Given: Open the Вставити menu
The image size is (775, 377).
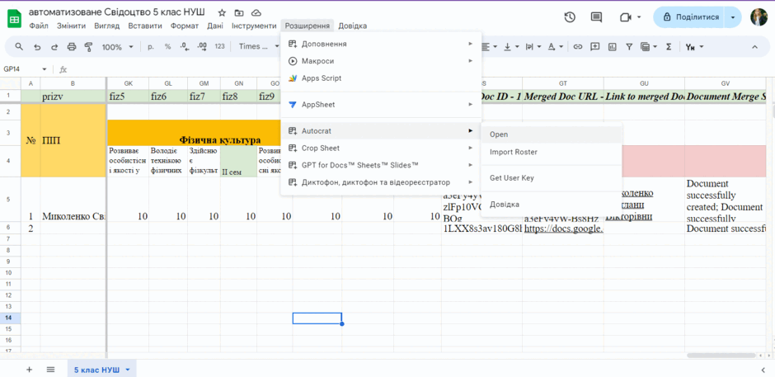Looking at the screenshot, I should tap(145, 26).
